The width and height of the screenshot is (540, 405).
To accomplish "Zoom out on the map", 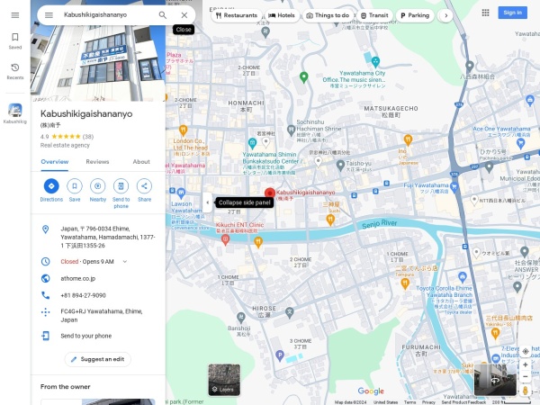I will click(x=526, y=376).
